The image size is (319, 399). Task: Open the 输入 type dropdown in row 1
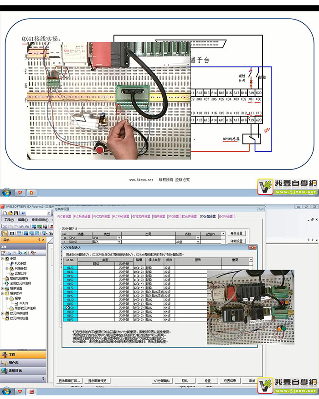[119, 242]
